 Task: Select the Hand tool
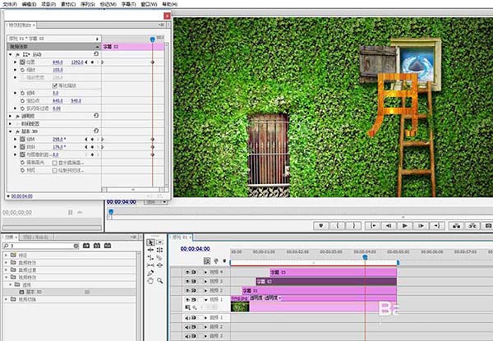150,281
